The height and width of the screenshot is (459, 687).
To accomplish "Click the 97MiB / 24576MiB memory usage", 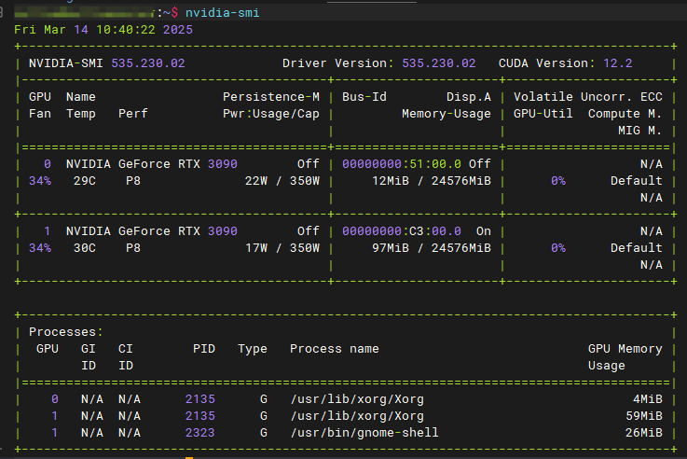I will [x=432, y=248].
